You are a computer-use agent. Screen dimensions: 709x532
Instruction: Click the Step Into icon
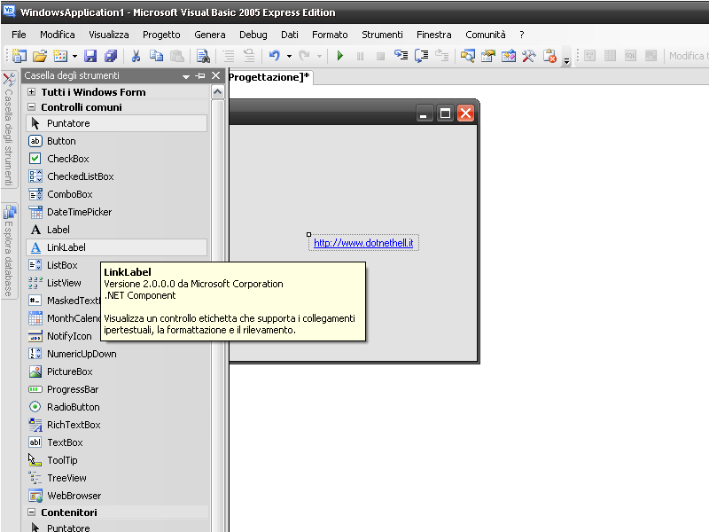[x=401, y=56]
